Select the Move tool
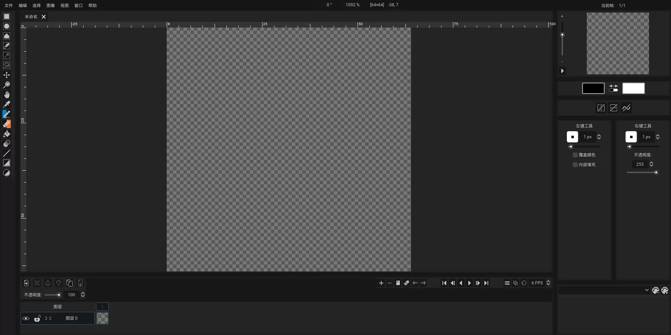 coord(7,75)
